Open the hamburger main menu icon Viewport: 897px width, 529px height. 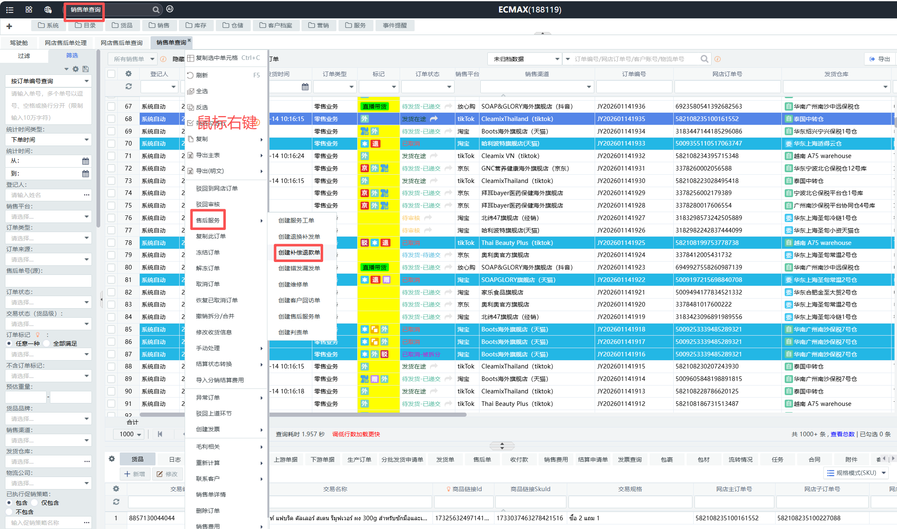pyautogui.click(x=10, y=10)
